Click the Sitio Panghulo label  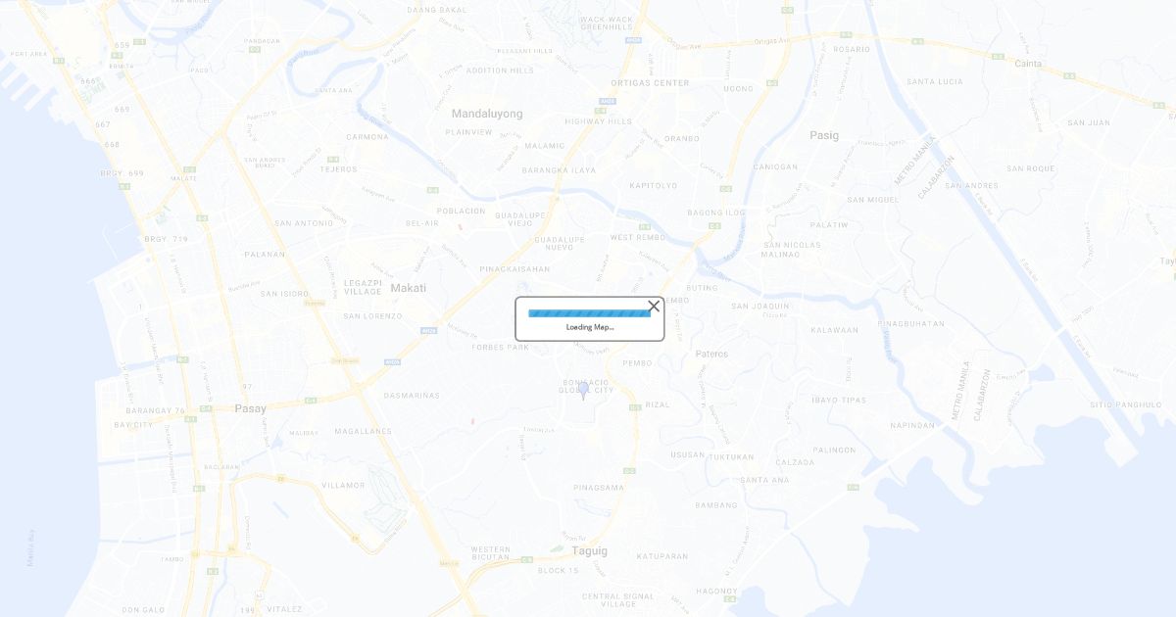click(1125, 404)
